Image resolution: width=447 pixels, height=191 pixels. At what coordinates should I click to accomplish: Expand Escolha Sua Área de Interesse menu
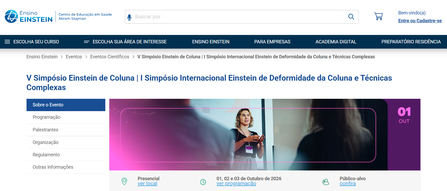(125, 42)
